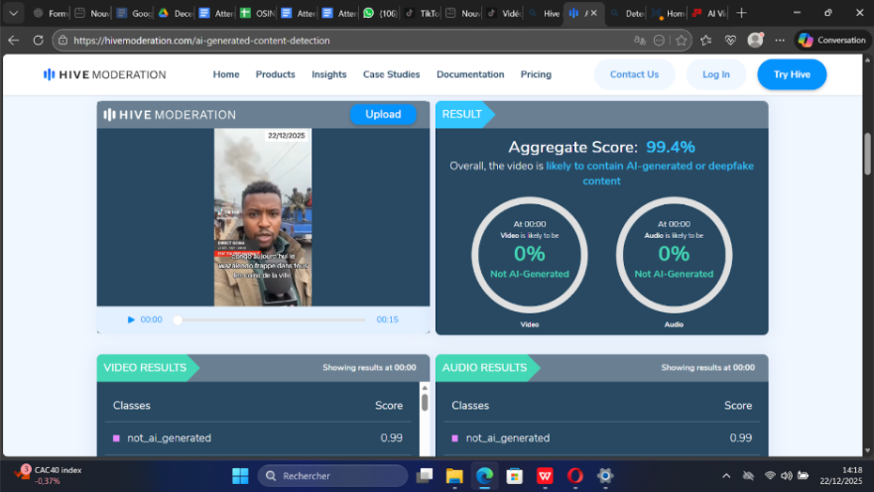Click the Hive Moderation logo in navbar
Viewport: 874px width, 492px height.
[104, 74]
